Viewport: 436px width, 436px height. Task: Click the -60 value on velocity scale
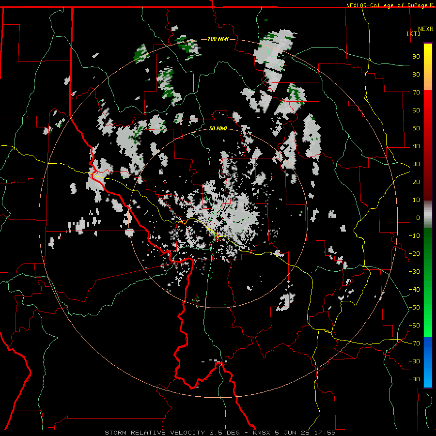tap(414, 326)
